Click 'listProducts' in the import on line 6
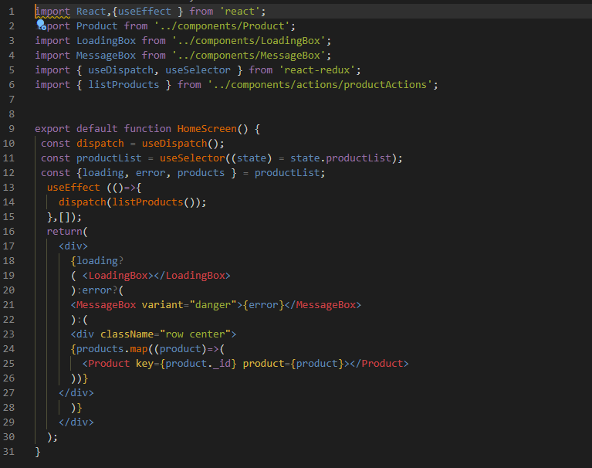 (123, 85)
